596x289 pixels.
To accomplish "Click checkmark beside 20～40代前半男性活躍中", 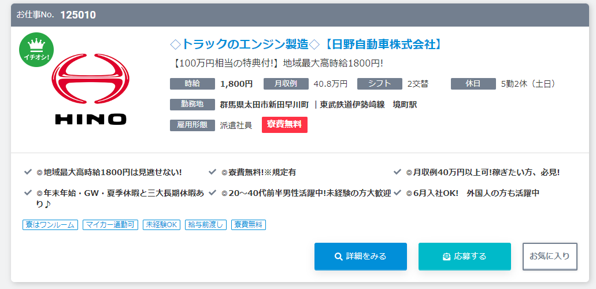I will tap(213, 192).
